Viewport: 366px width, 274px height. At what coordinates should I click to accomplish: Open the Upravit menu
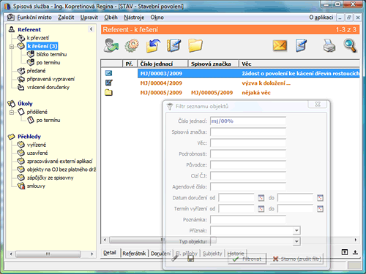89,18
